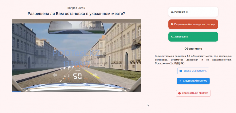Click the Объяснение heading

click(x=193, y=49)
